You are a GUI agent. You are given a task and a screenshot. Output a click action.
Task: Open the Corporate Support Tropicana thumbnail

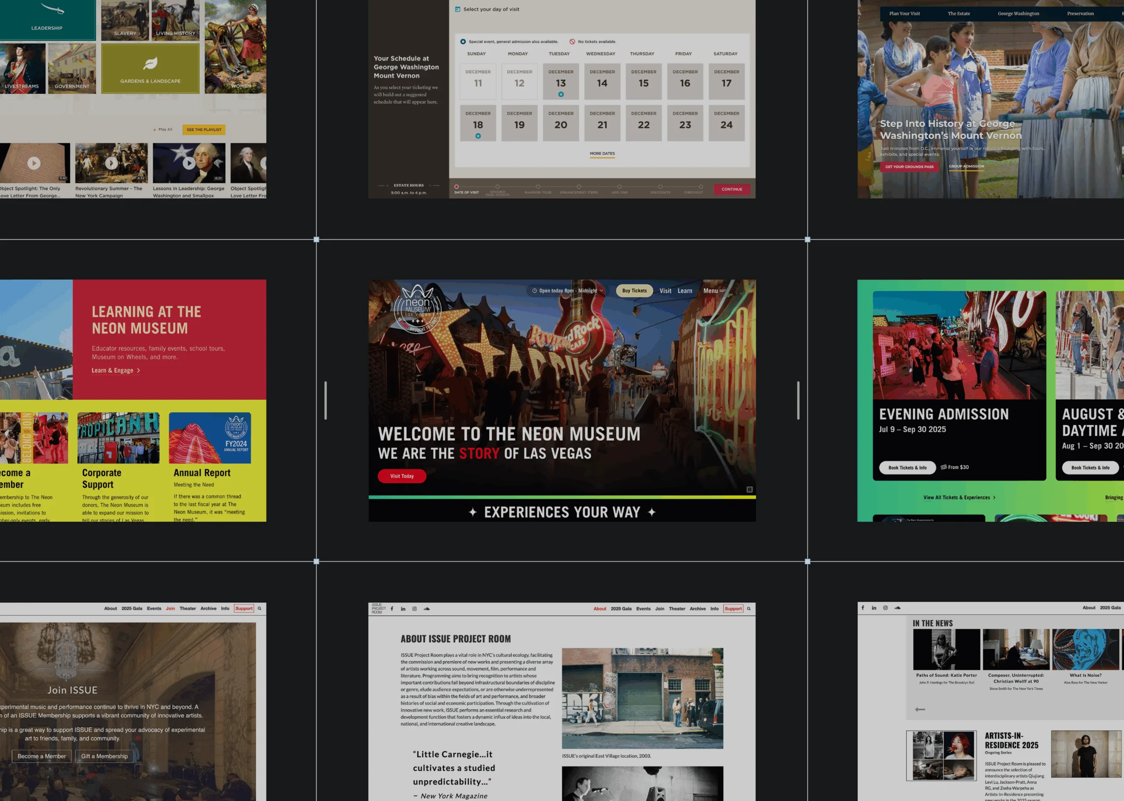pyautogui.click(x=119, y=438)
